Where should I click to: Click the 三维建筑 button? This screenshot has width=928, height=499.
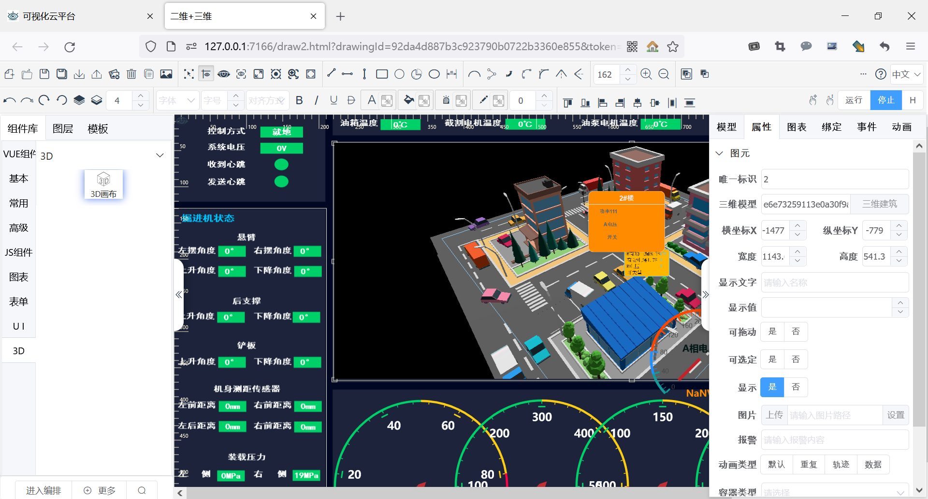pos(880,204)
